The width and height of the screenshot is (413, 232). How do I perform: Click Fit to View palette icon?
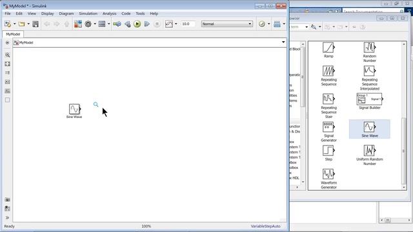coord(7,64)
